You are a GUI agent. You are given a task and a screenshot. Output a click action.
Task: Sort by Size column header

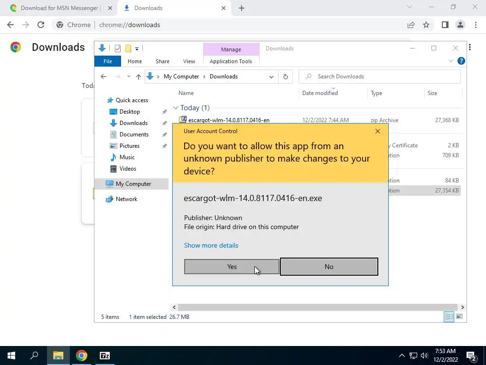tap(432, 93)
